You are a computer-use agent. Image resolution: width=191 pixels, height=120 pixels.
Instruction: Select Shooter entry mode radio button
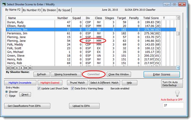click(x=7, y=92)
